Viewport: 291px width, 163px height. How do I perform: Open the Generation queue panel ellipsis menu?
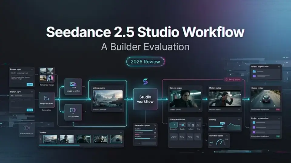point(155,126)
